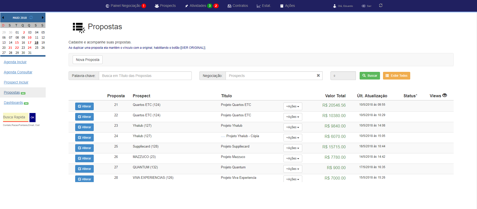Select day 18 in the calendar

36,43
